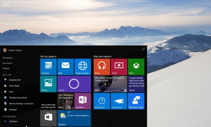Viewport: 211px width, 127px height.
Task: Open the Windows Feedback tile
Action: point(136,101)
